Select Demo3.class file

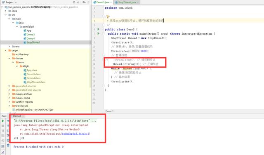(x=32, y=74)
